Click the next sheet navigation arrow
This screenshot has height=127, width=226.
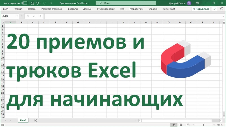[10, 121]
